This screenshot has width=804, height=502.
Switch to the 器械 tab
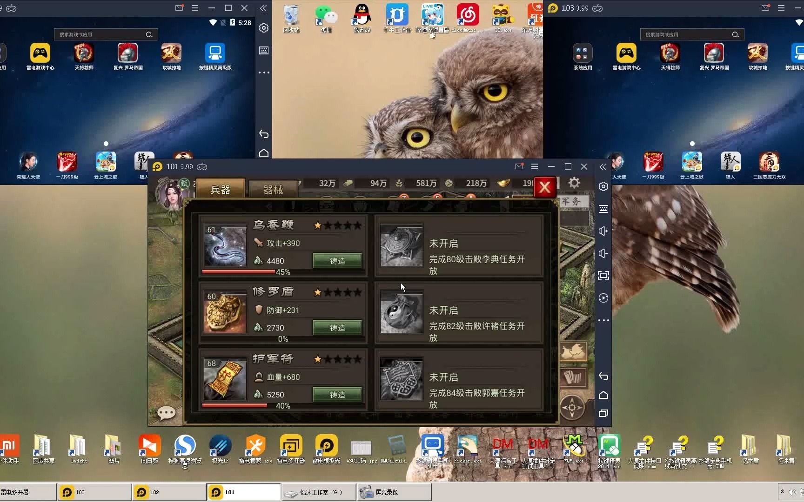(x=273, y=190)
